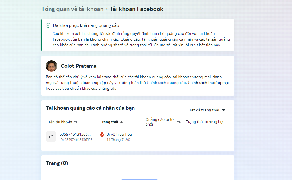
Task: Click the dropdown caret after Tất cả trạng thái
Action: [x=224, y=110]
